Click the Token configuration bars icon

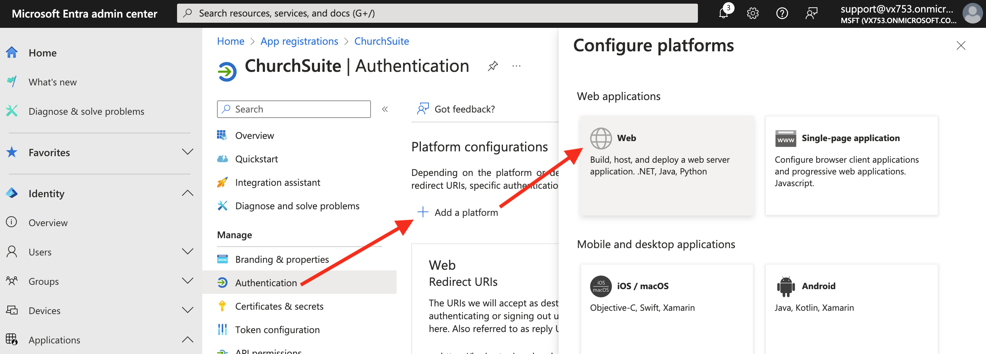tap(222, 329)
